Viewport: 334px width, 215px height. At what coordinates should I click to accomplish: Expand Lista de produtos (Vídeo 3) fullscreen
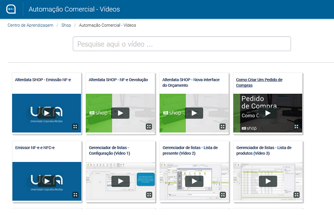tap(296, 195)
